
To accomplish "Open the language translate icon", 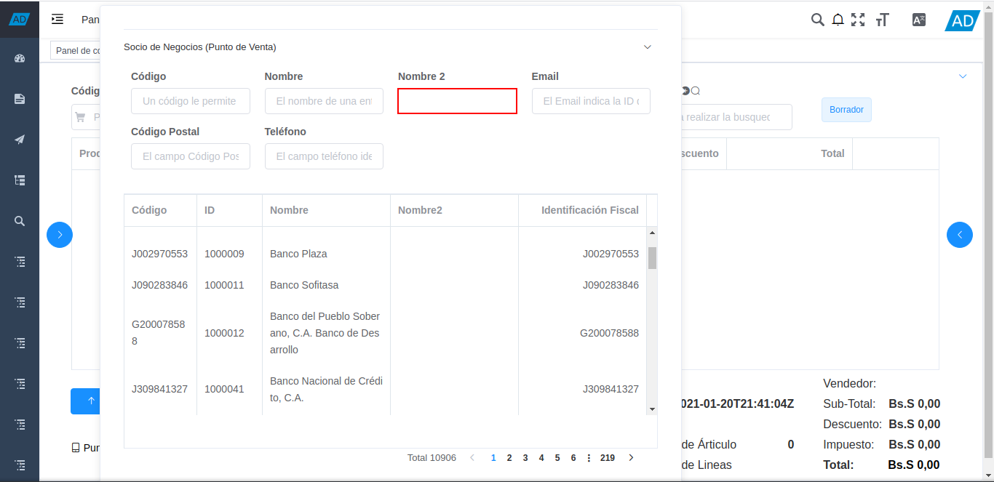I will [919, 20].
